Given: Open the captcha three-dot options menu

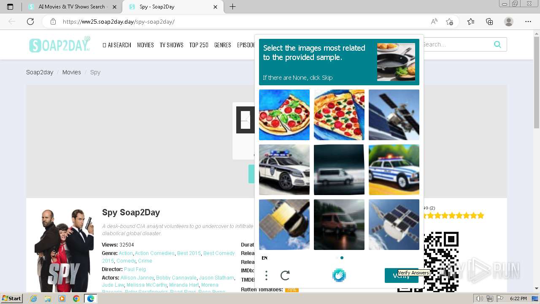Looking at the screenshot, I should 266,276.
